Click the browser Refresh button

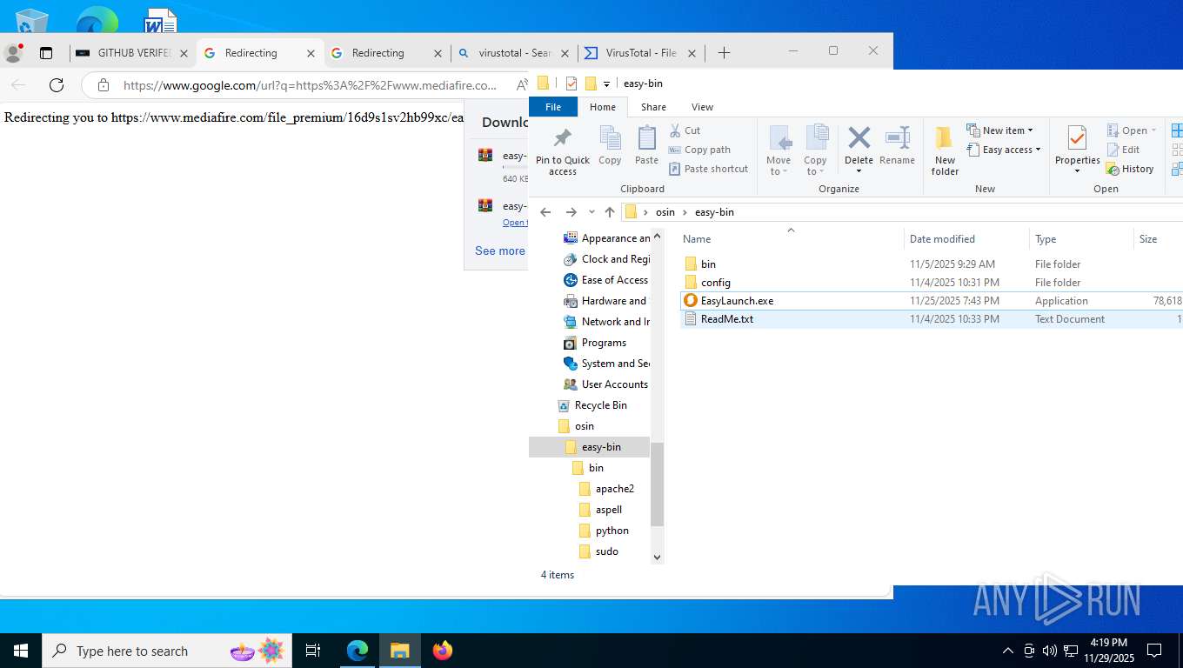(57, 85)
